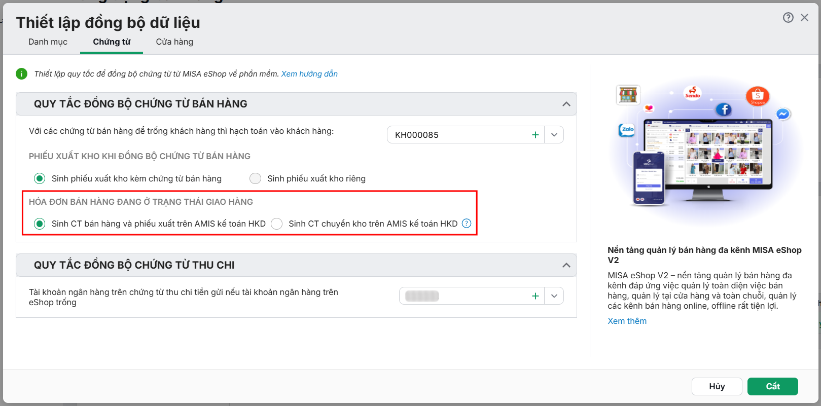Collapse 'Quy tắc đồng bộ chứng từ thu chi' section

pyautogui.click(x=566, y=265)
